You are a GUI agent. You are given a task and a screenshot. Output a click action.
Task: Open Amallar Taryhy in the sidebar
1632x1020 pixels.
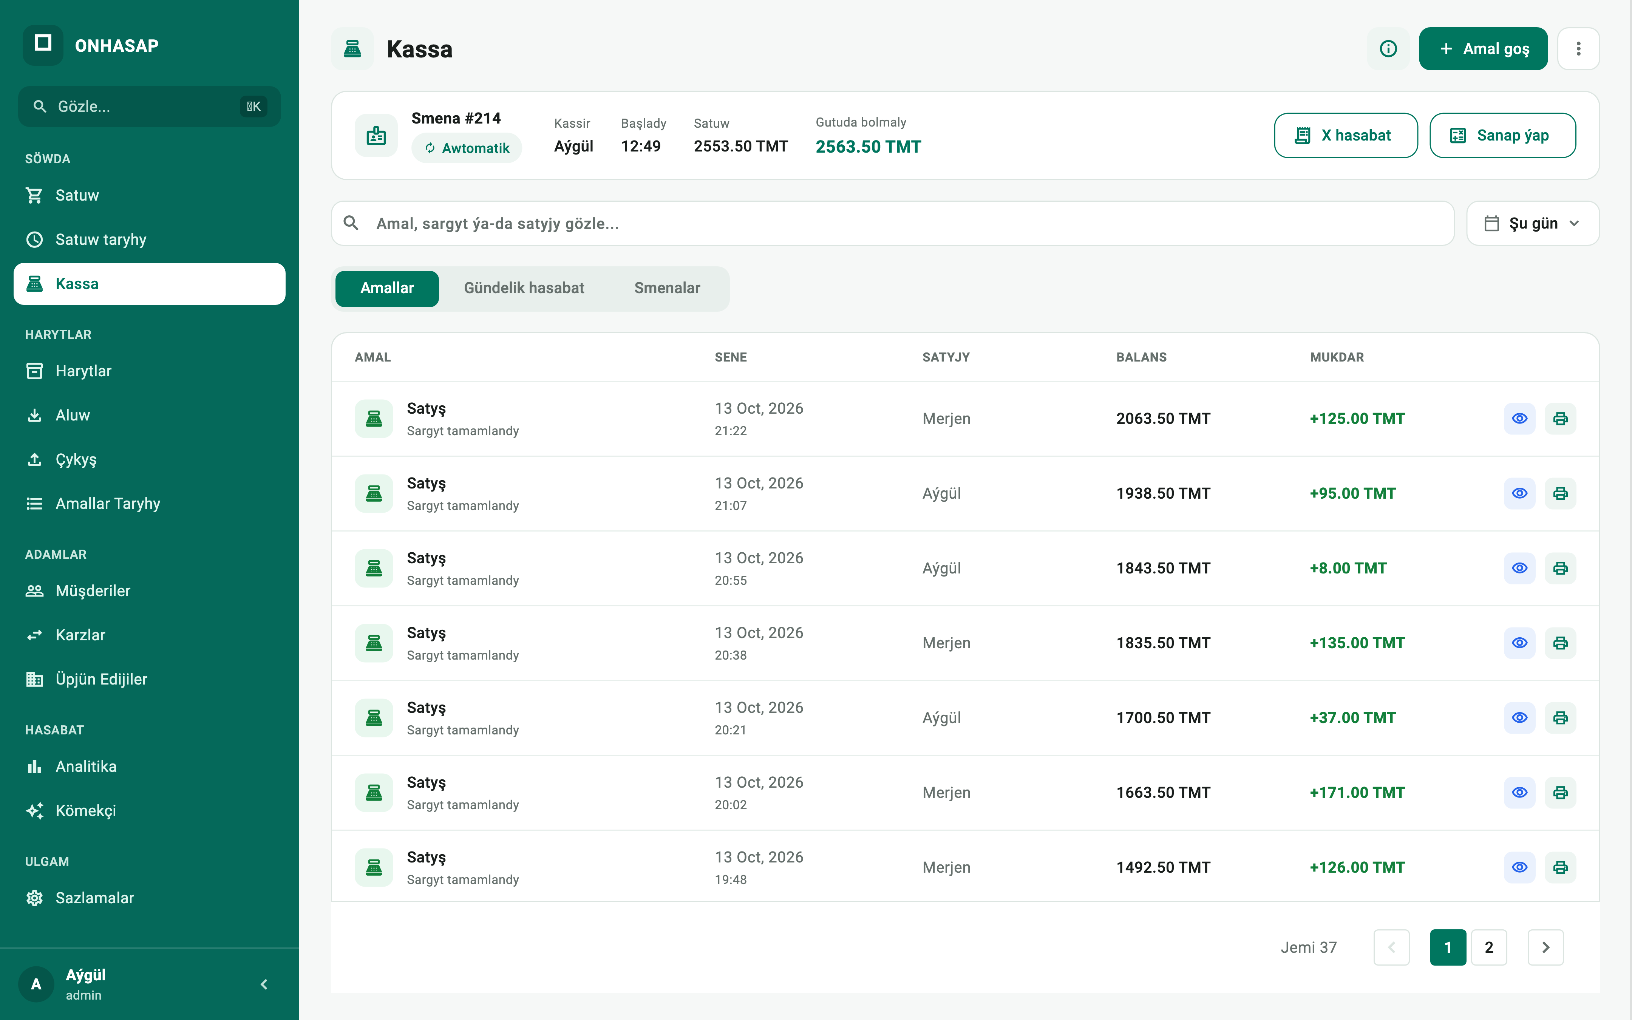[150, 504]
